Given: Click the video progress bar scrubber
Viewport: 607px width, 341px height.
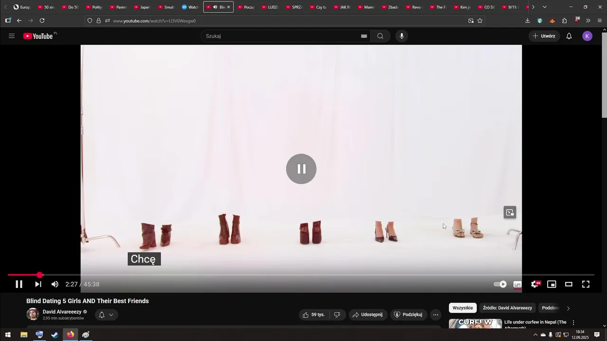Looking at the screenshot, I should (40, 275).
